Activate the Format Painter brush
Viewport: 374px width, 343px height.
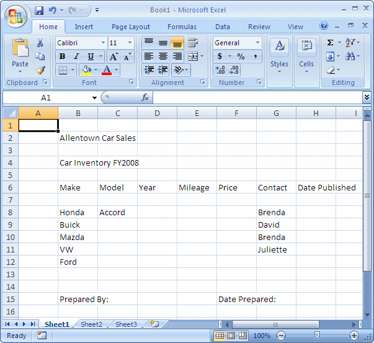click(40, 70)
